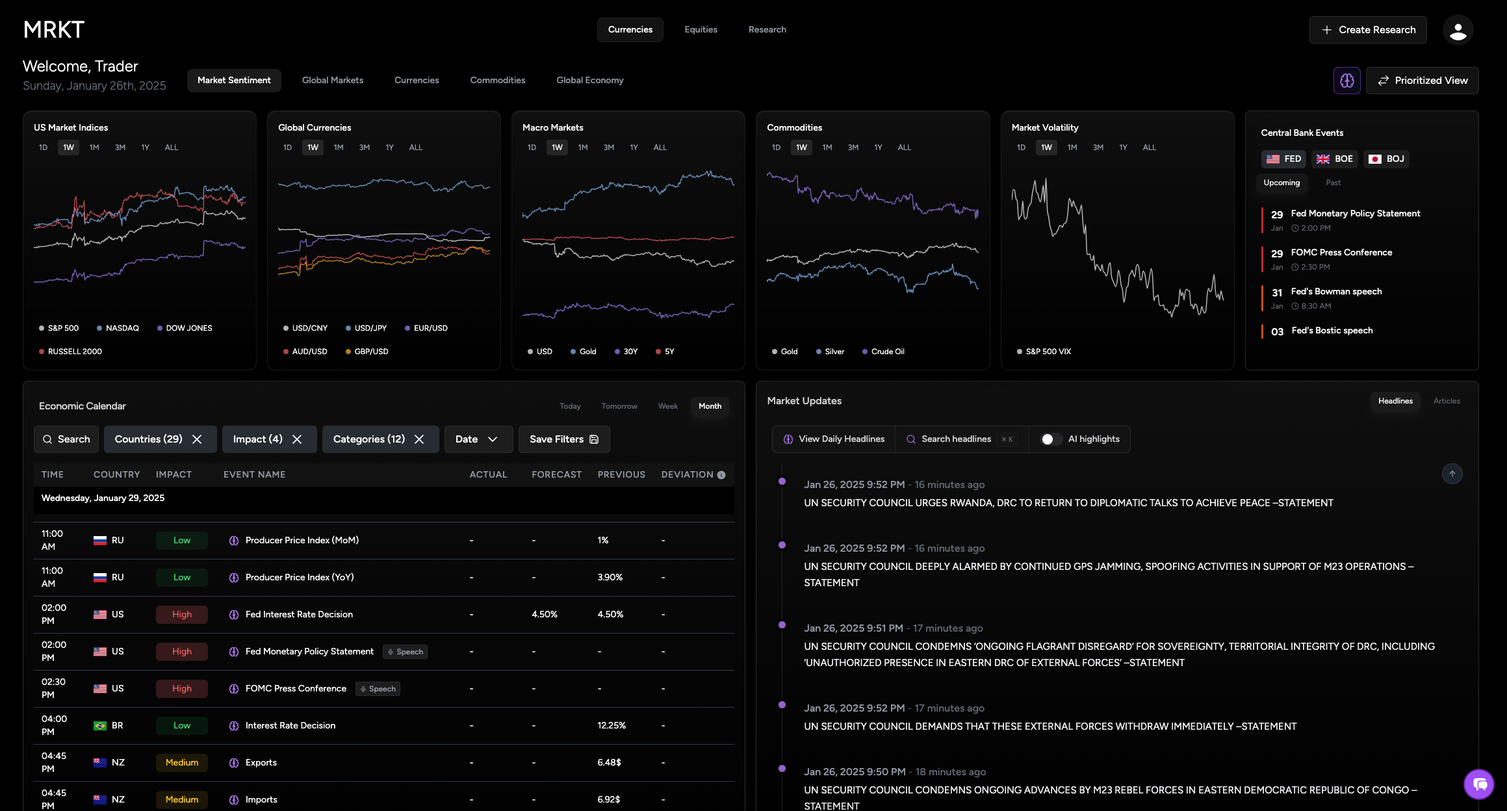Click the US flag icon on FED filter
Viewport: 1507px width, 811px height.
pos(1272,159)
